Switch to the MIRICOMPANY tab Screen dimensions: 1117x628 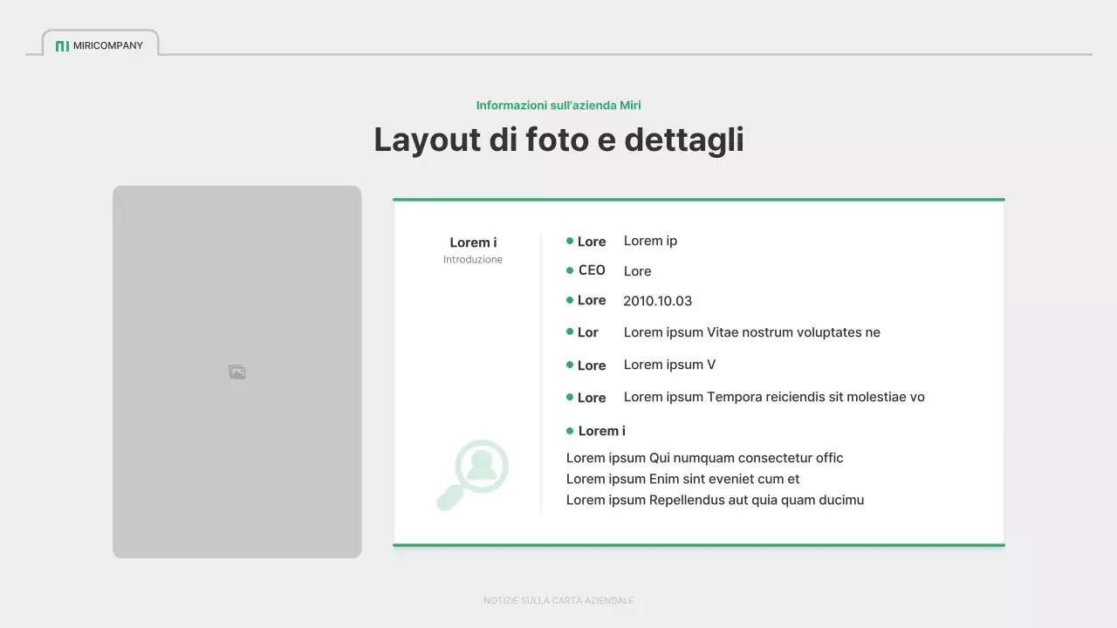tap(100, 44)
